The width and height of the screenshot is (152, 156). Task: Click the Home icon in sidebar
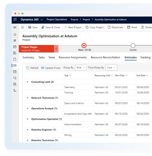[15, 34]
